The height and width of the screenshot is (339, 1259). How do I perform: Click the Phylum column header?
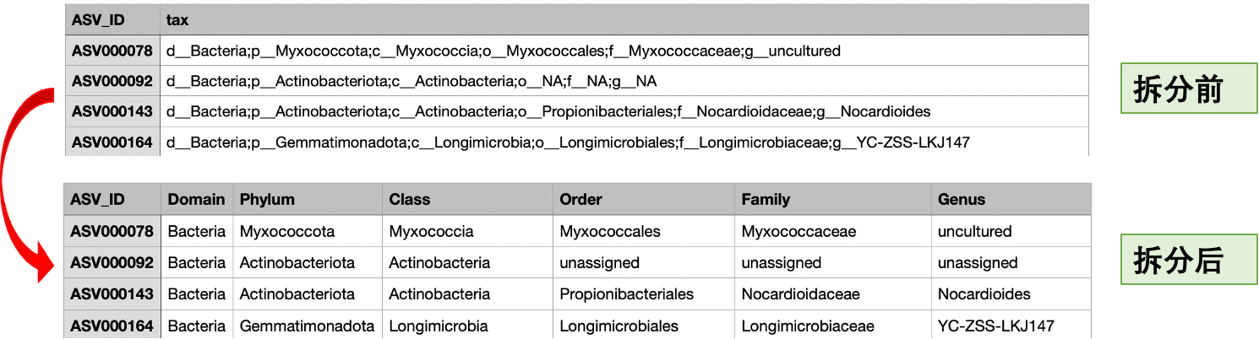pos(267,200)
